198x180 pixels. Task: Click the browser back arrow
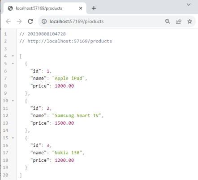tap(8, 21)
